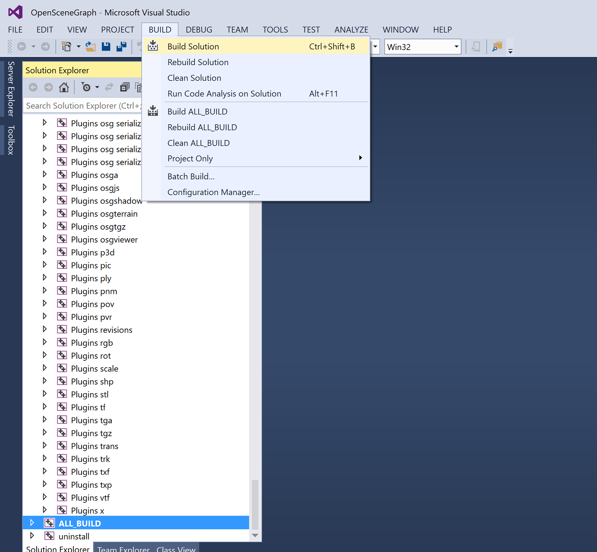Click Search Solution Explorer input field
Viewport: 597px width, 552px height.
pos(82,106)
